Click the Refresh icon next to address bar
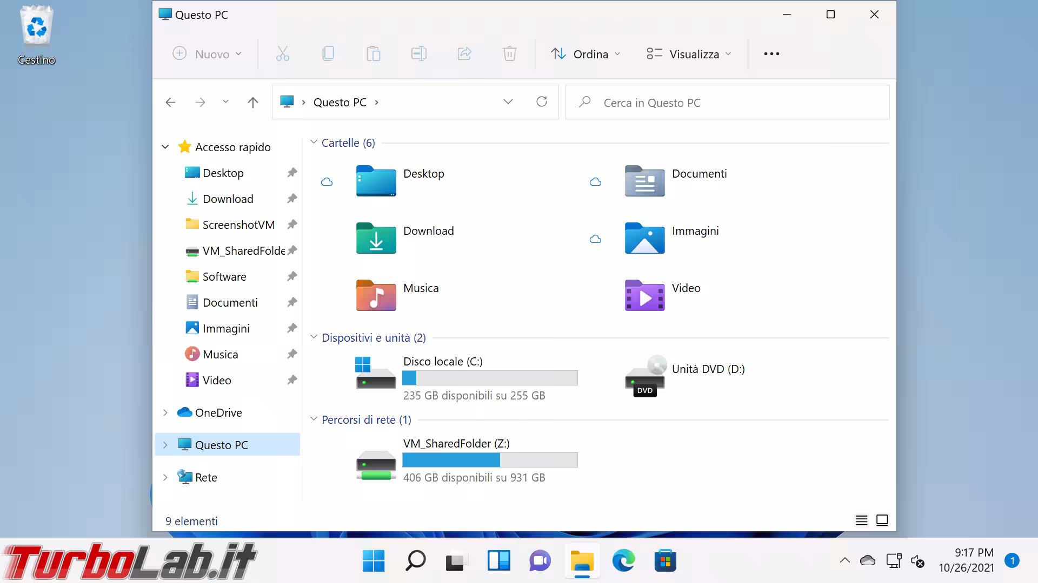 pos(541,101)
